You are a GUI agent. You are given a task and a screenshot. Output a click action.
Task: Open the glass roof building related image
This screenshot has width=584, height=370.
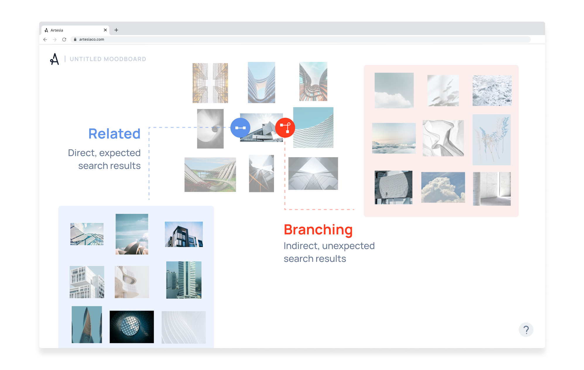(x=87, y=234)
